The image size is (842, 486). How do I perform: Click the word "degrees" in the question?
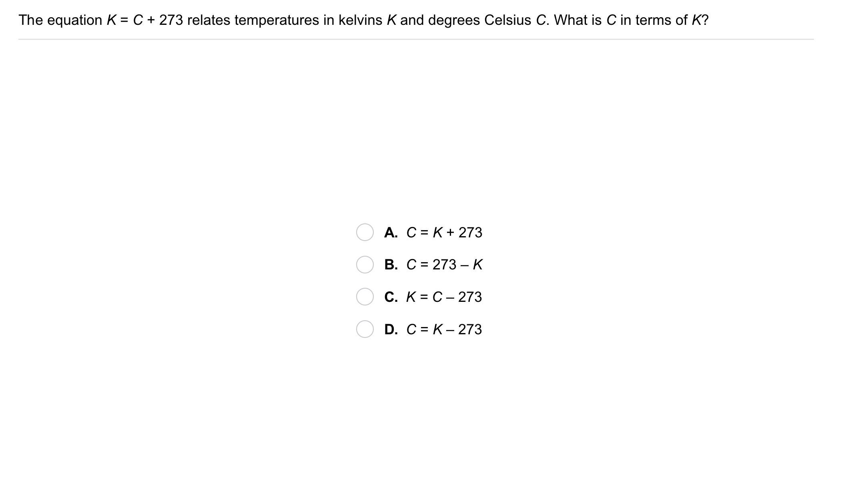(454, 20)
